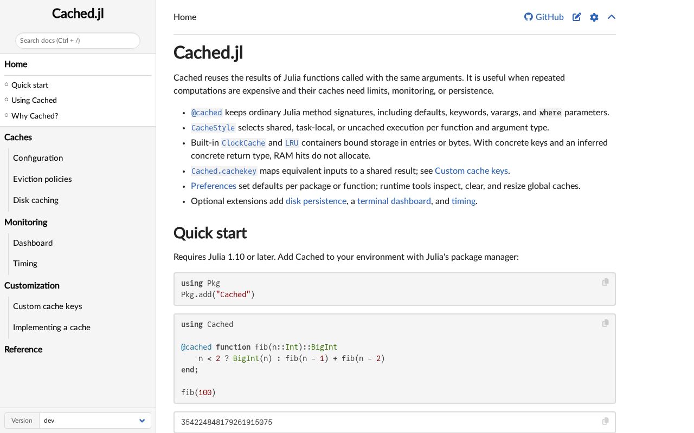
Task: Open the Dashboard page in sidebar
Action: coord(33,243)
